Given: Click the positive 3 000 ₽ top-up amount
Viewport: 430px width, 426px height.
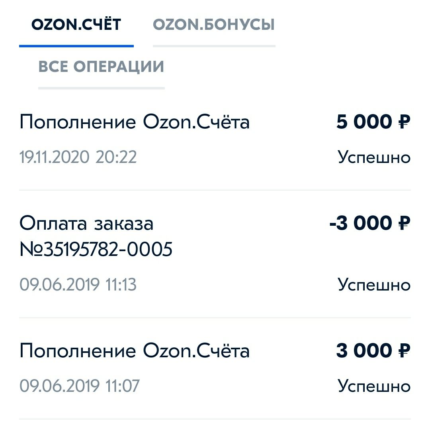Looking at the screenshot, I should (373, 351).
